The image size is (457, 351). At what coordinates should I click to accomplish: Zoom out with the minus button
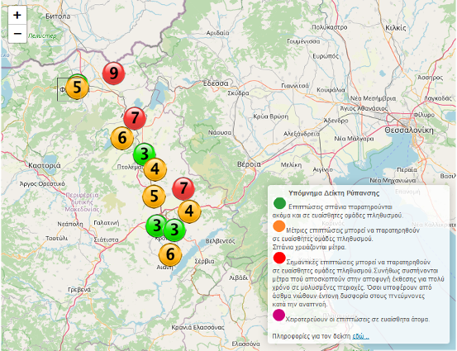click(17, 34)
